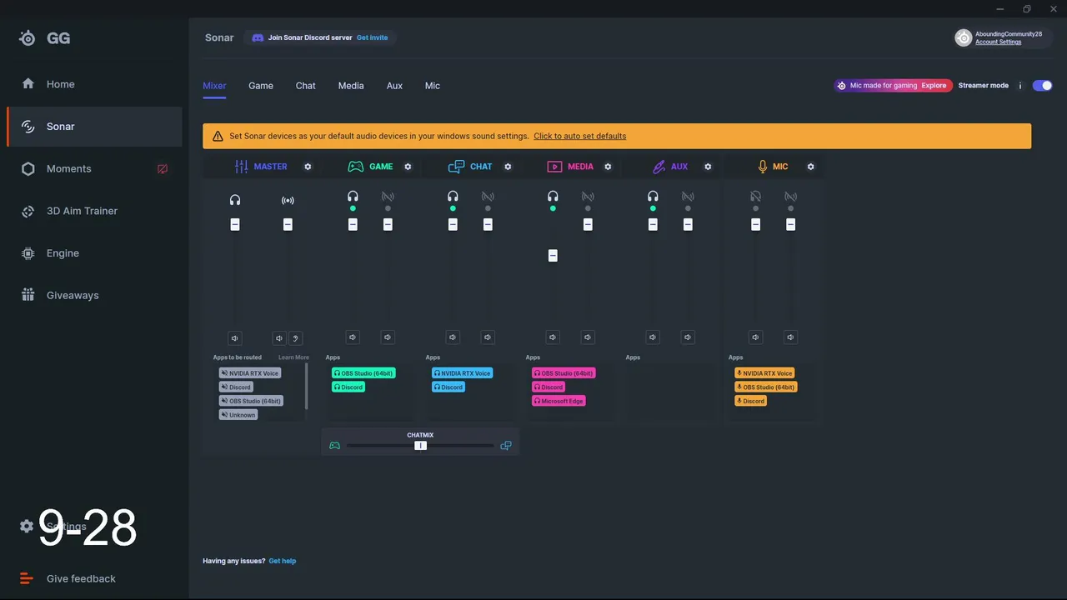Toggle Media stream broadcast icon

coord(588,197)
